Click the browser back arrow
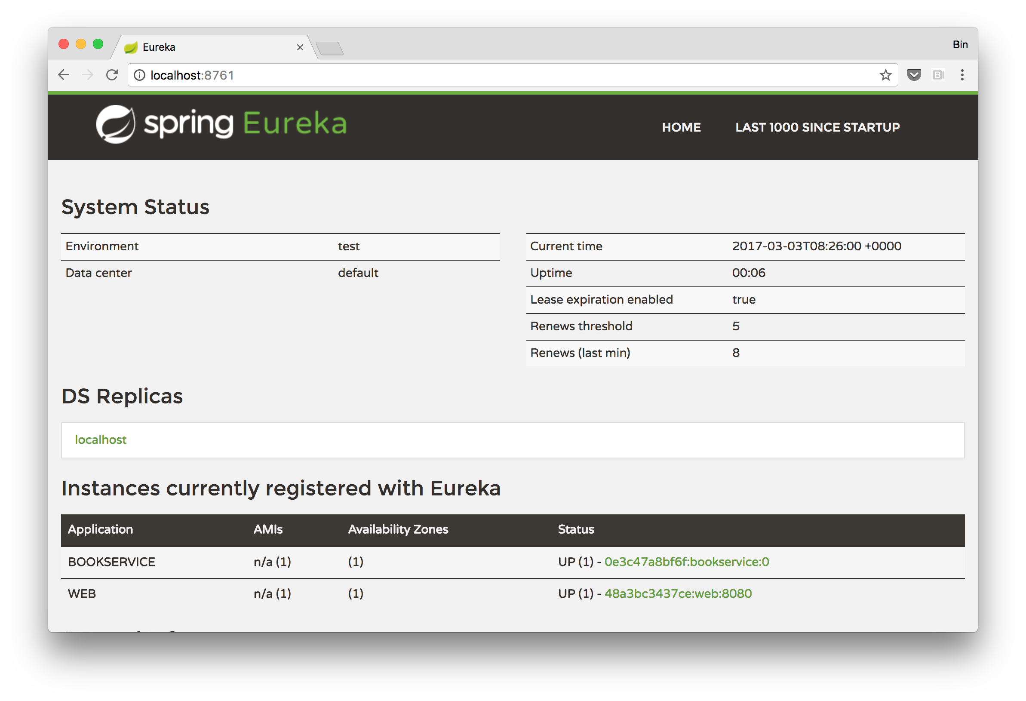This screenshot has width=1026, height=701. 64,75
